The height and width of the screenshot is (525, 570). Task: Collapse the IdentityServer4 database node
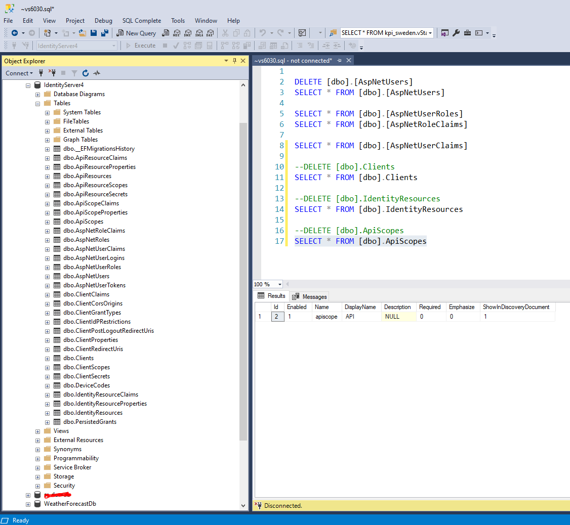point(28,85)
